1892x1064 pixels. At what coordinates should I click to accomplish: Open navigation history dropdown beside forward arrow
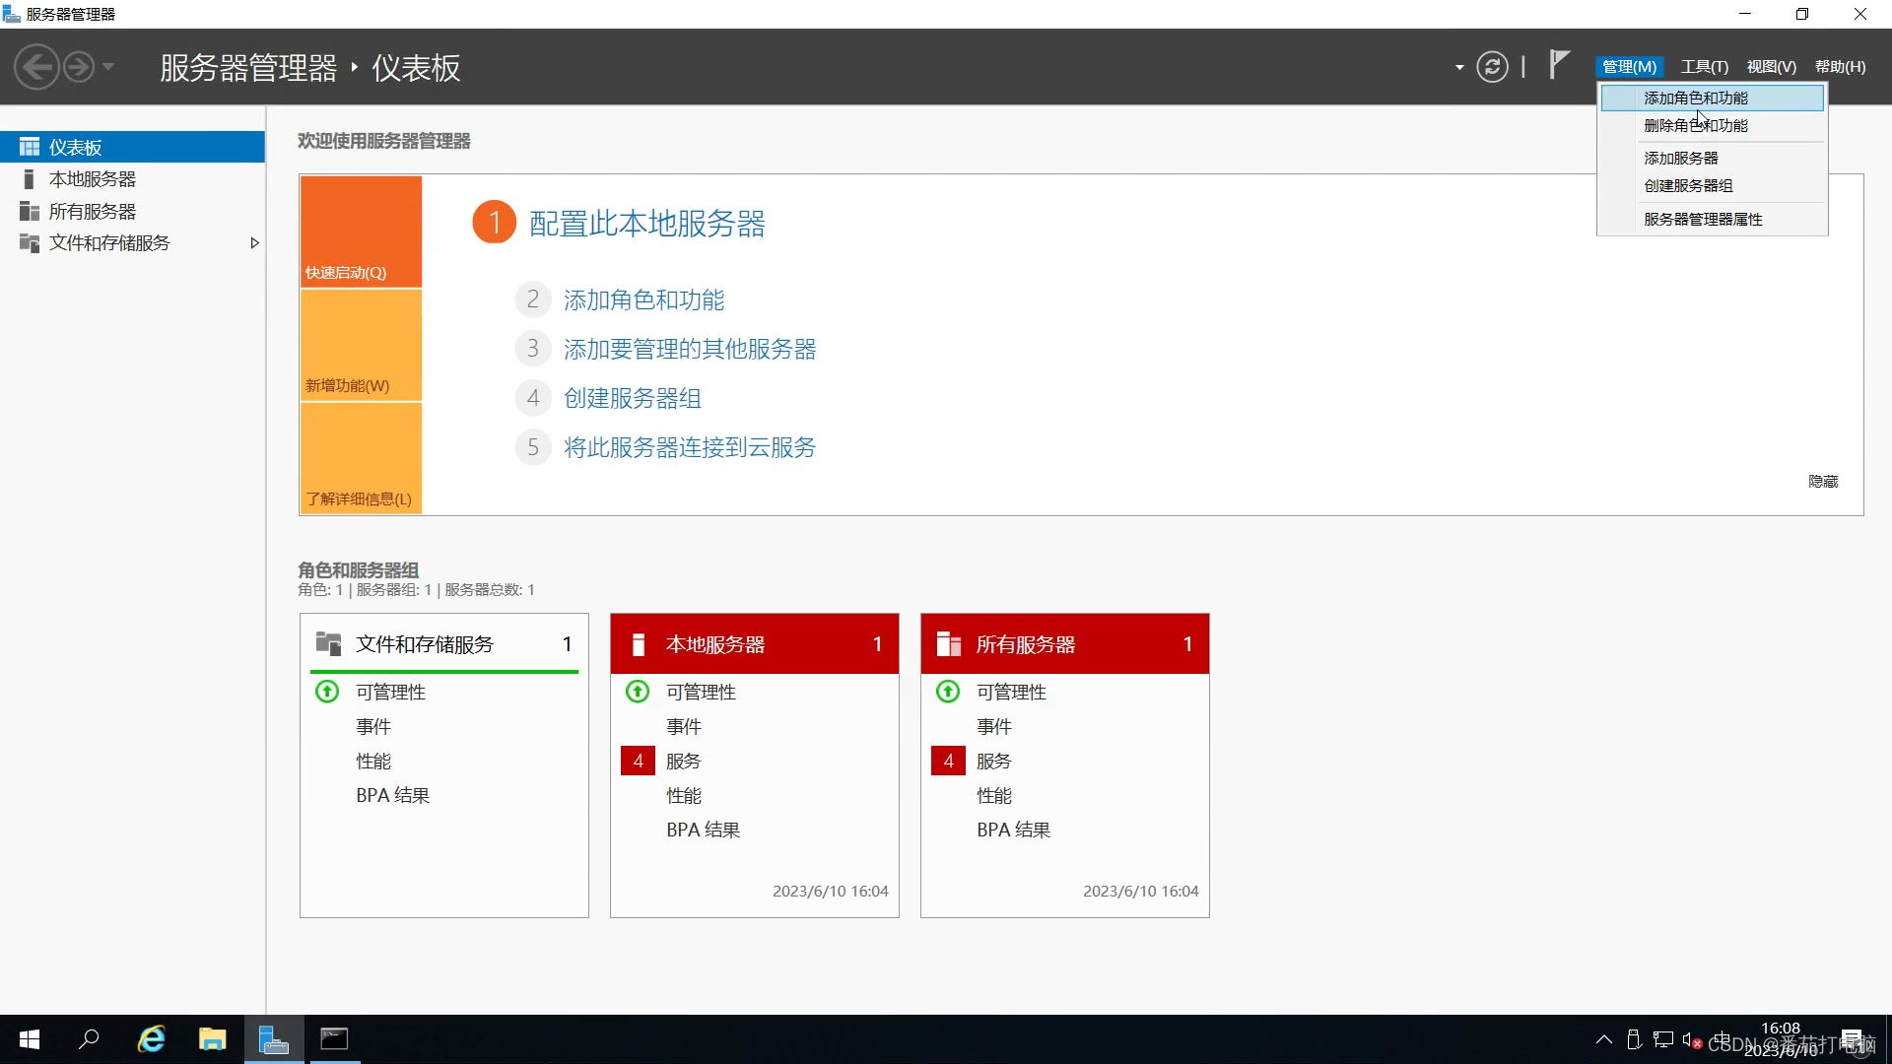(x=108, y=67)
